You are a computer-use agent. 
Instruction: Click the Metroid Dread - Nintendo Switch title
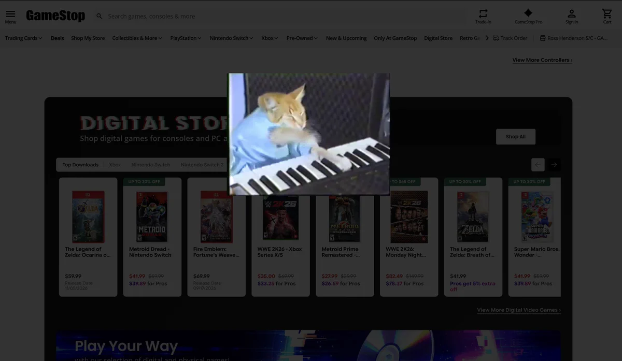(x=150, y=252)
